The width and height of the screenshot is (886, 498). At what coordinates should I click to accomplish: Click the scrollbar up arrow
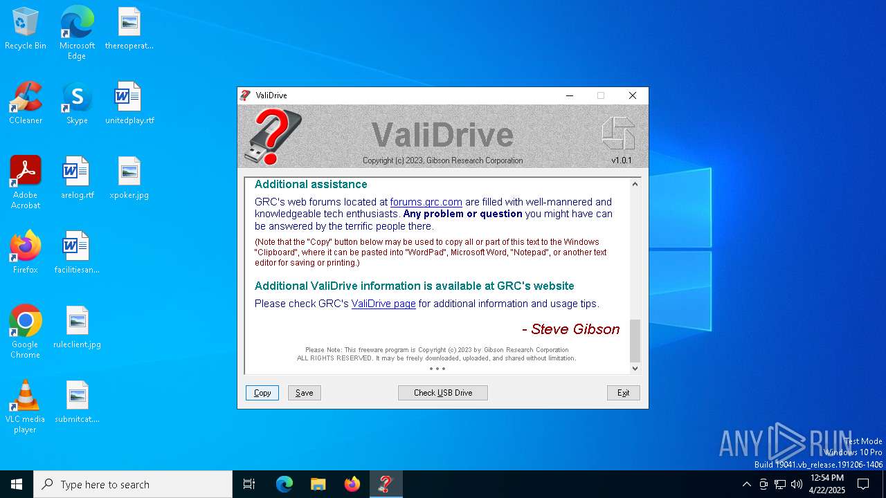click(x=635, y=184)
